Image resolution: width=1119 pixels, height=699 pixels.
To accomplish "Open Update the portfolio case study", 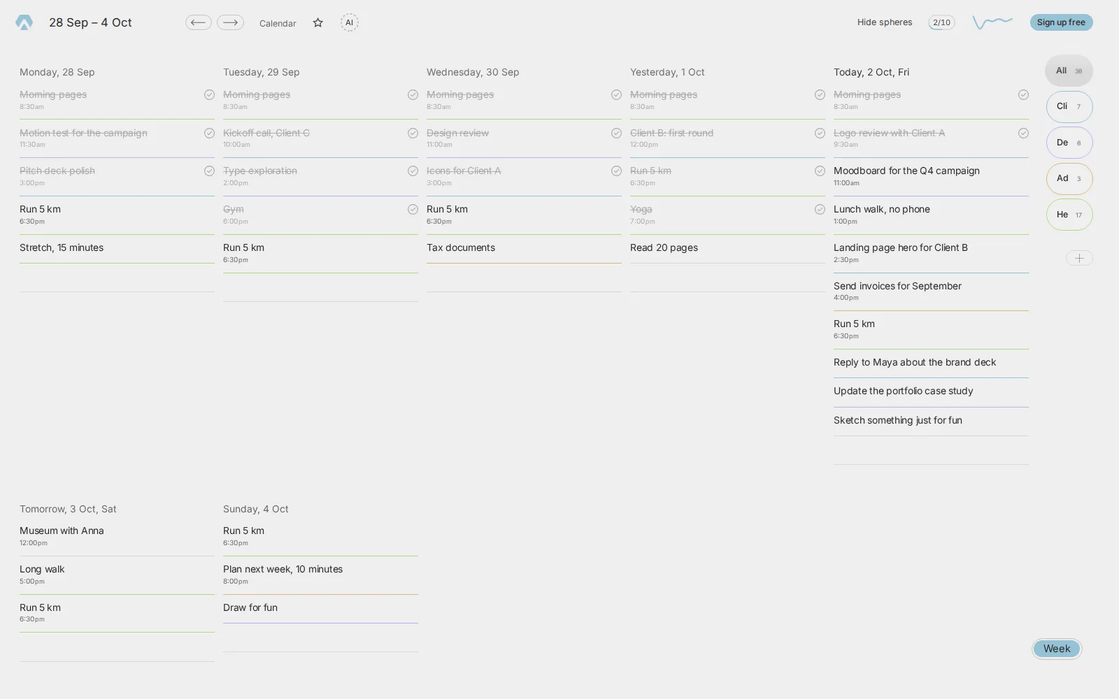I will (x=931, y=391).
